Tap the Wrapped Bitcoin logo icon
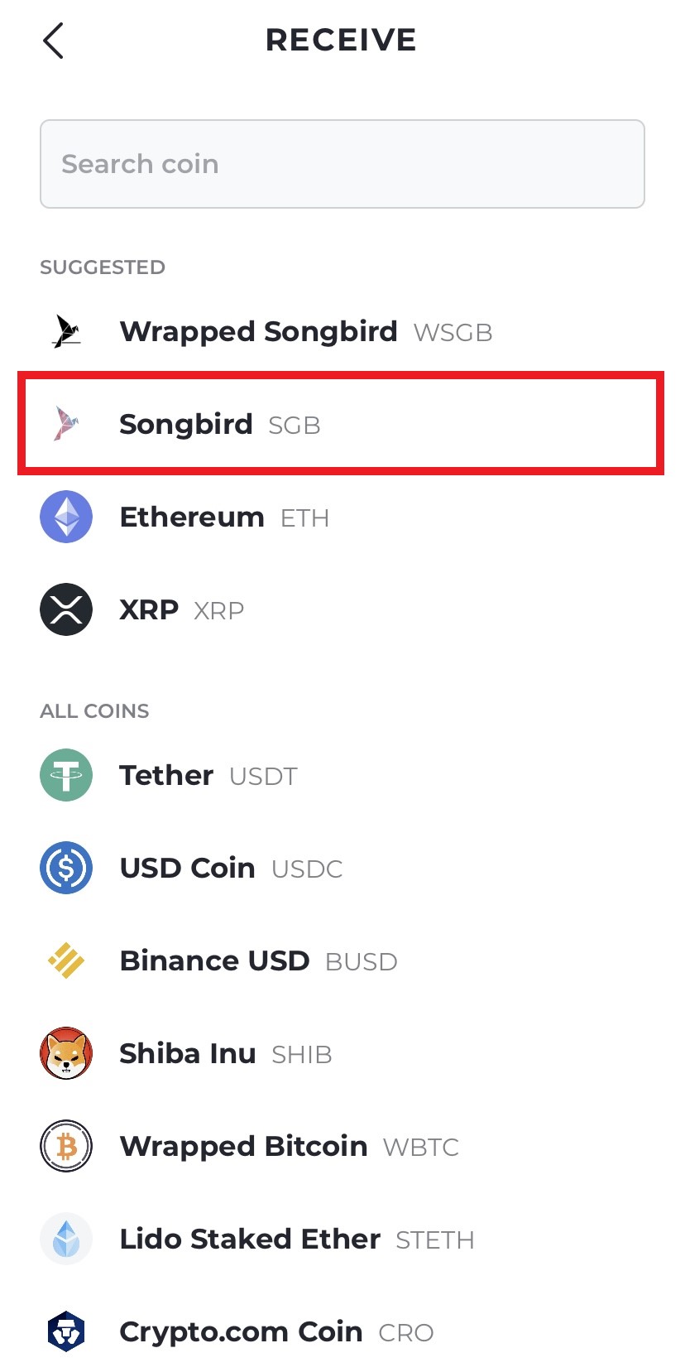685x1372 pixels. click(66, 1146)
